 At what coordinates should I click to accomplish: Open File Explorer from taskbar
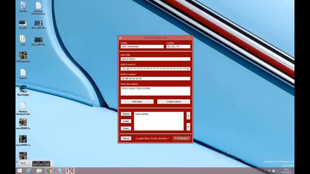coord(39,171)
